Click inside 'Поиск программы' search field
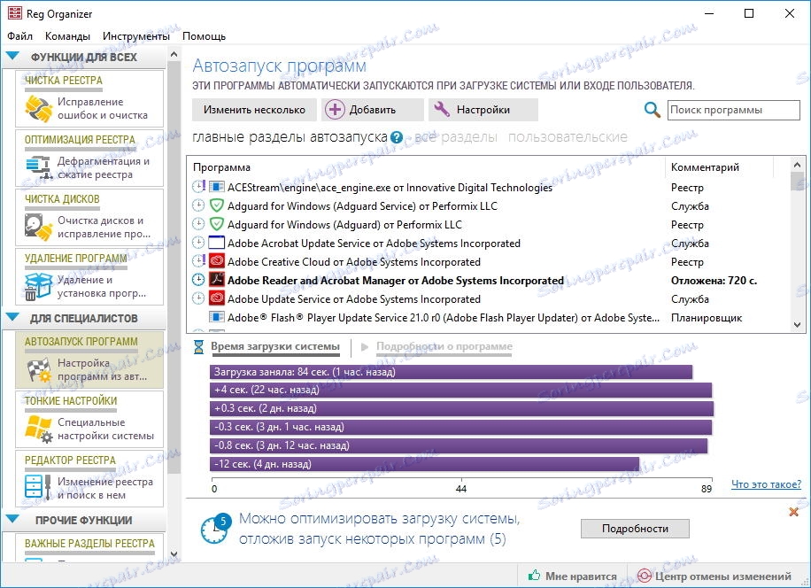The width and height of the screenshot is (811, 588). 733,110
